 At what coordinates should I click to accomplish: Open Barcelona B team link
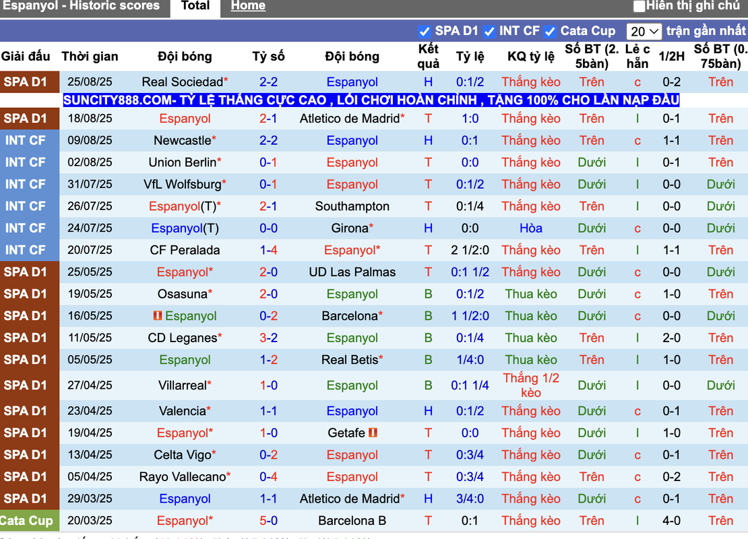[352, 520]
